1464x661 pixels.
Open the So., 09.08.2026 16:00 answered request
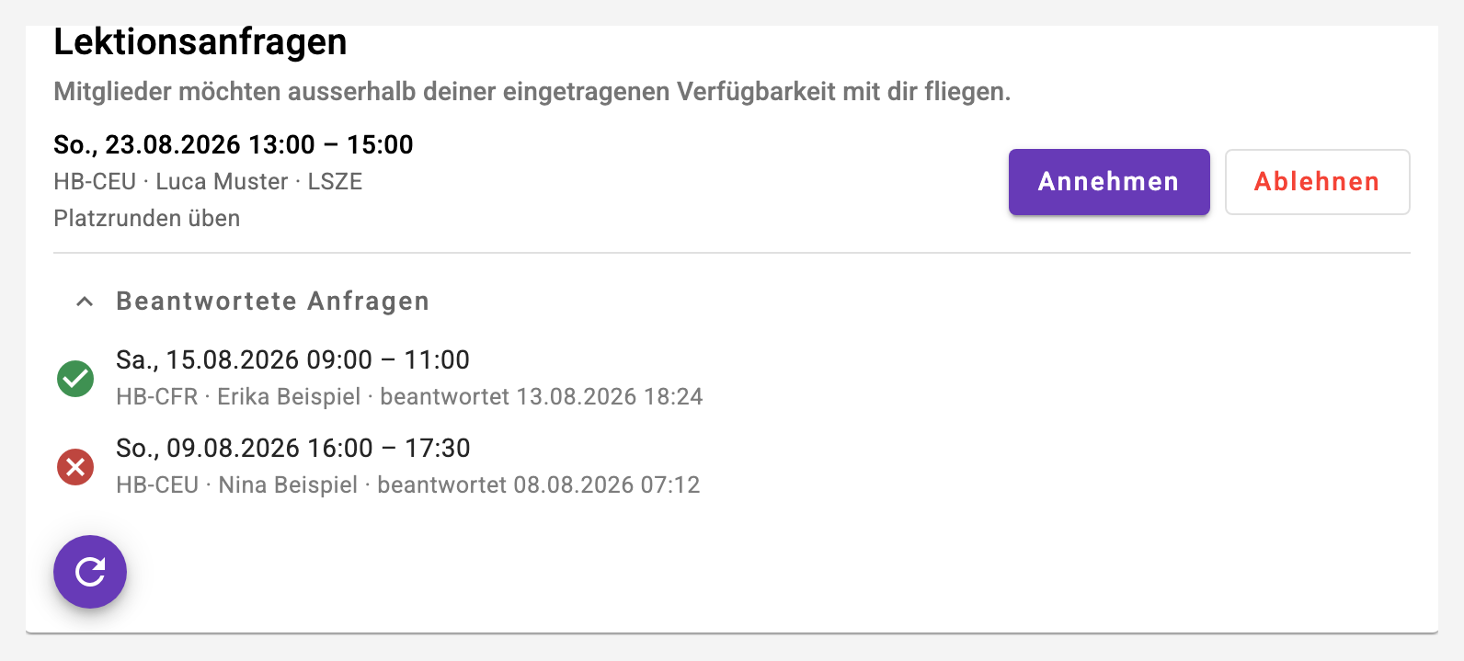[292, 448]
